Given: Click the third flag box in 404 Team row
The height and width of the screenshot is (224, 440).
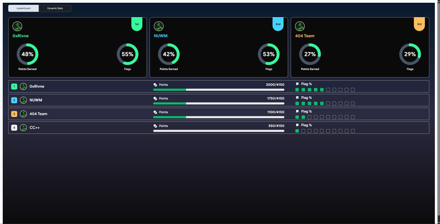Looking at the screenshot, I should click(x=309, y=117).
